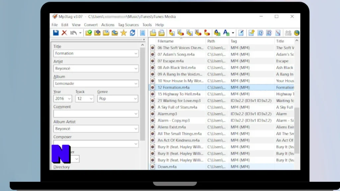Open the dropdown arrow beside Undo
Viewport: 340px width, 191px height.
coord(80,33)
